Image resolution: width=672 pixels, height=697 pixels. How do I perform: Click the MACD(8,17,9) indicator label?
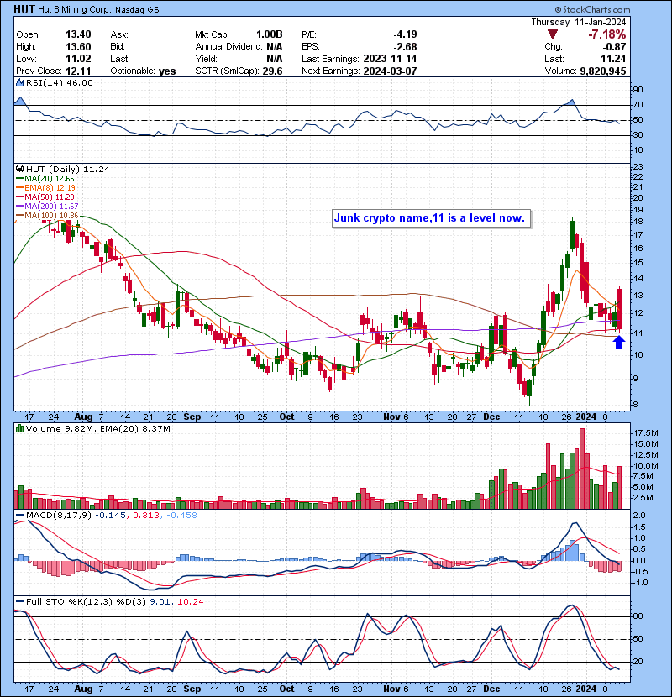click(x=59, y=515)
